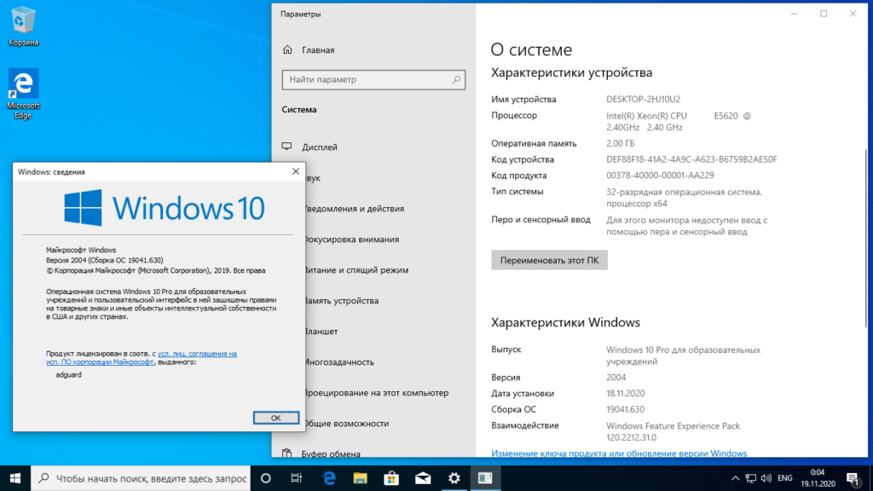Select licensee name adguard in dialog
Image resolution: width=873 pixels, height=491 pixels.
pos(68,375)
